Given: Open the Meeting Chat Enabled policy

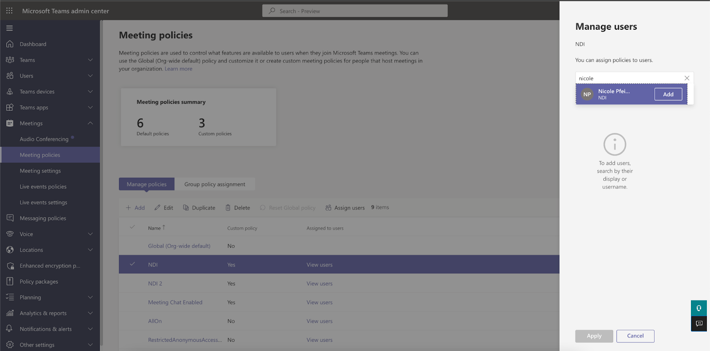Looking at the screenshot, I should pos(175,302).
